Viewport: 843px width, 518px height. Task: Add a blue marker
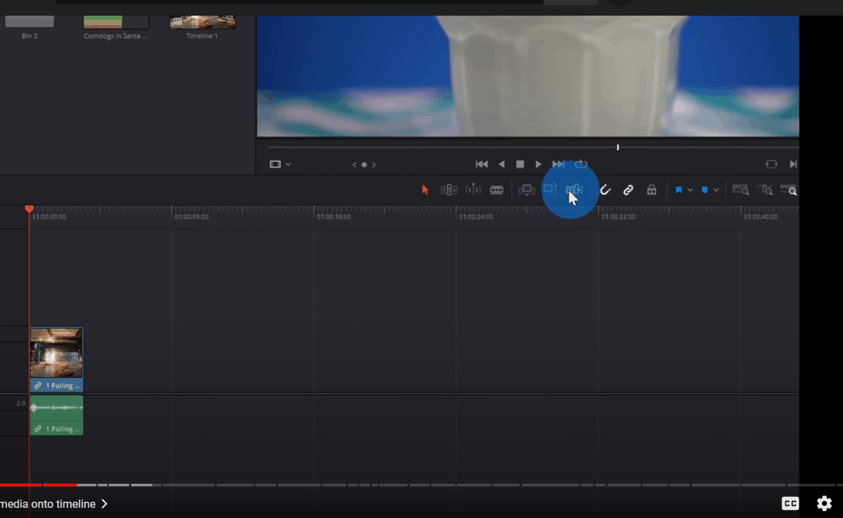705,190
